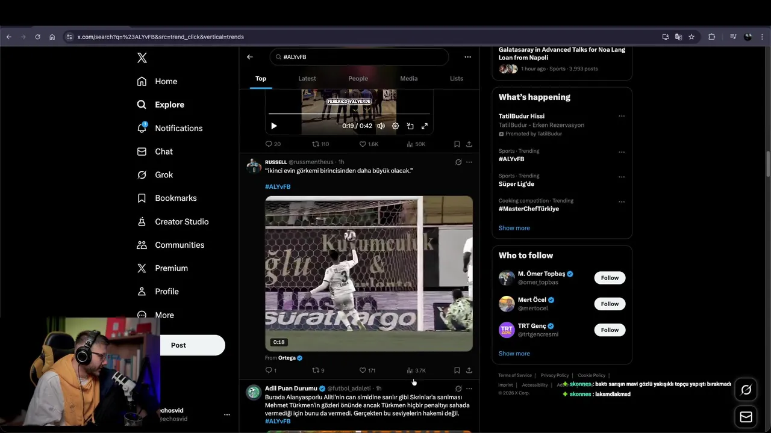771x433 pixels.
Task: Toggle video picture-in-picture icon
Action: pyautogui.click(x=410, y=126)
